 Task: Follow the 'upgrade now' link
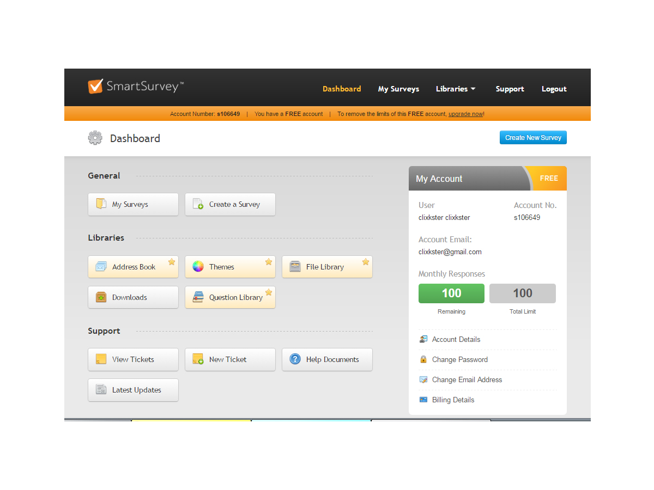pyautogui.click(x=465, y=114)
